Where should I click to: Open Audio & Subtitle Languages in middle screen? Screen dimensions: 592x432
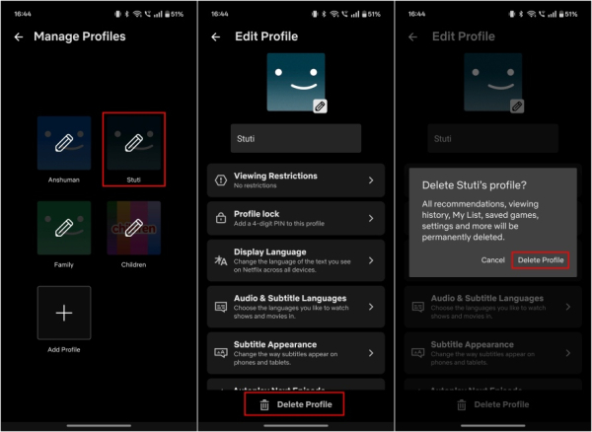[x=296, y=307]
